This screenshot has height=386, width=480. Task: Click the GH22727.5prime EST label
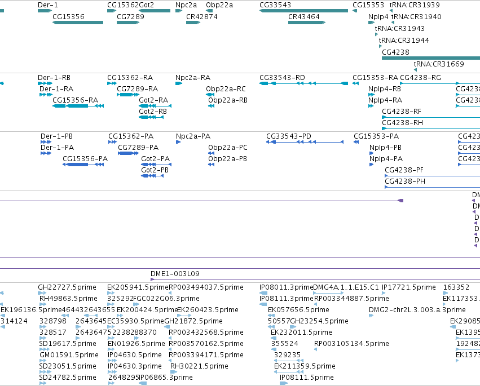[67, 287]
